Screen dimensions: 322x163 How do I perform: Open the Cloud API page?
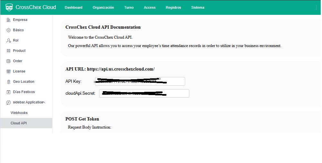26,123
